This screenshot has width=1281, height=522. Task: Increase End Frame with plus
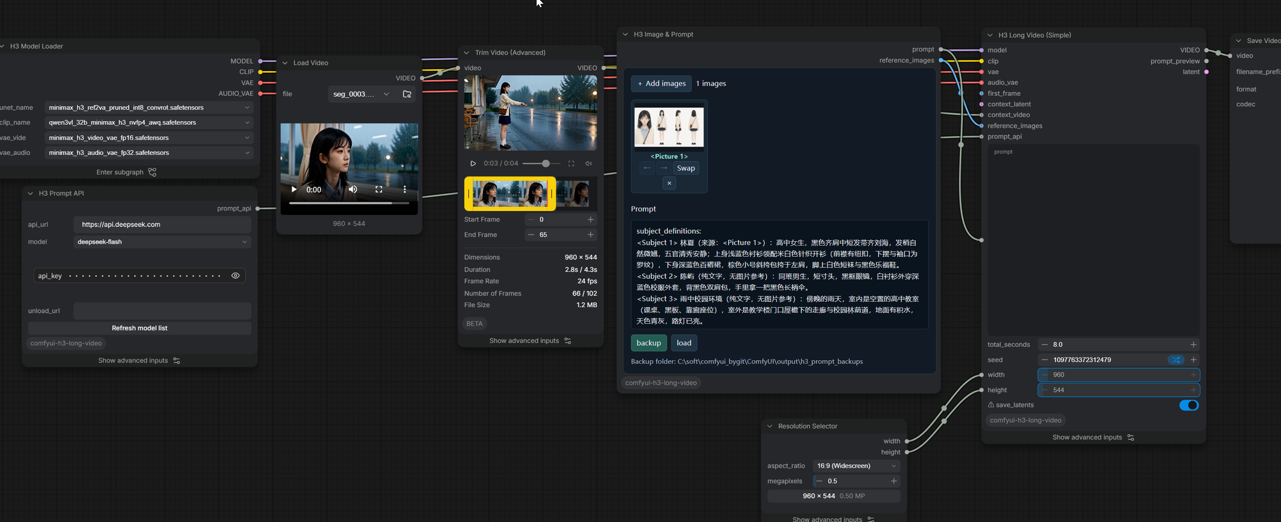click(591, 235)
